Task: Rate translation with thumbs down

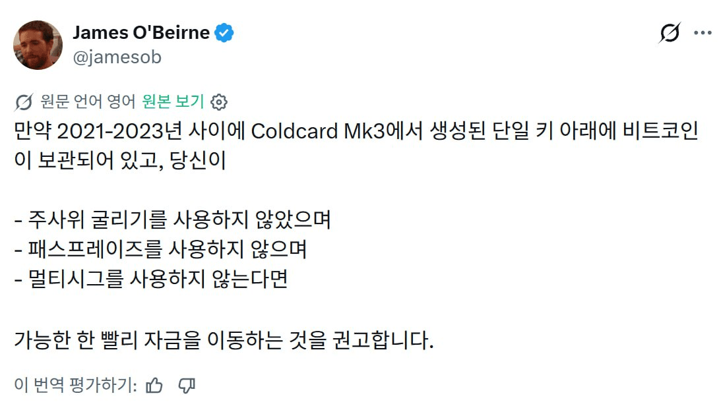Action: click(x=187, y=385)
